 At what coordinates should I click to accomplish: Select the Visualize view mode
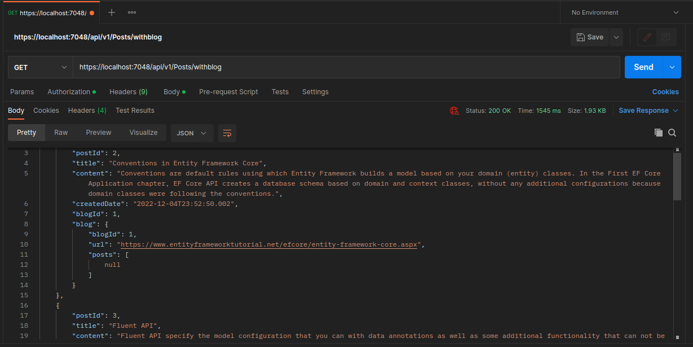click(144, 133)
